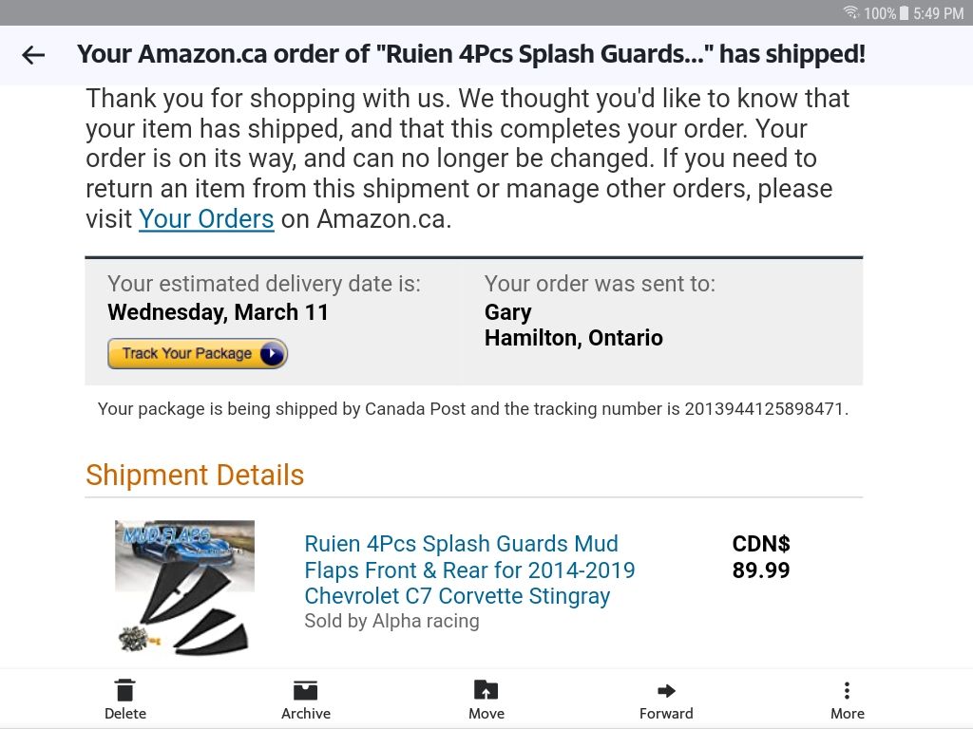The image size is (973, 729).
Task: Tap the Move folder icon
Action: (x=486, y=691)
